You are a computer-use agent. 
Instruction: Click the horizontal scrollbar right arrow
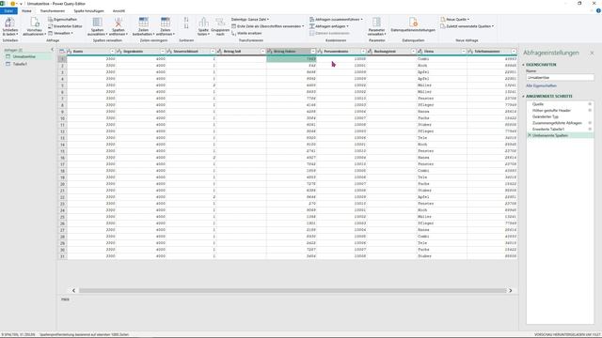point(510,290)
